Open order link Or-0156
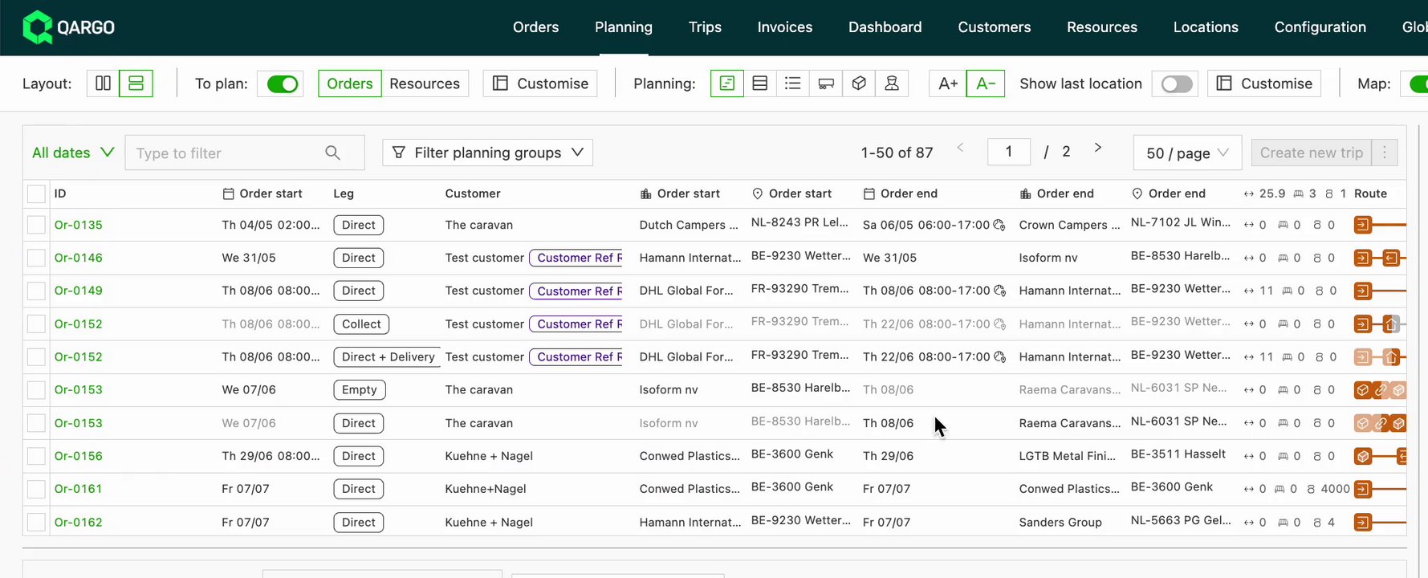Viewport: 1428px width, 578px height. (x=79, y=456)
